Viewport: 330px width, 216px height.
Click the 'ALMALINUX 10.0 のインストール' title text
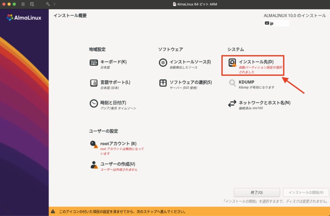tap(295, 15)
